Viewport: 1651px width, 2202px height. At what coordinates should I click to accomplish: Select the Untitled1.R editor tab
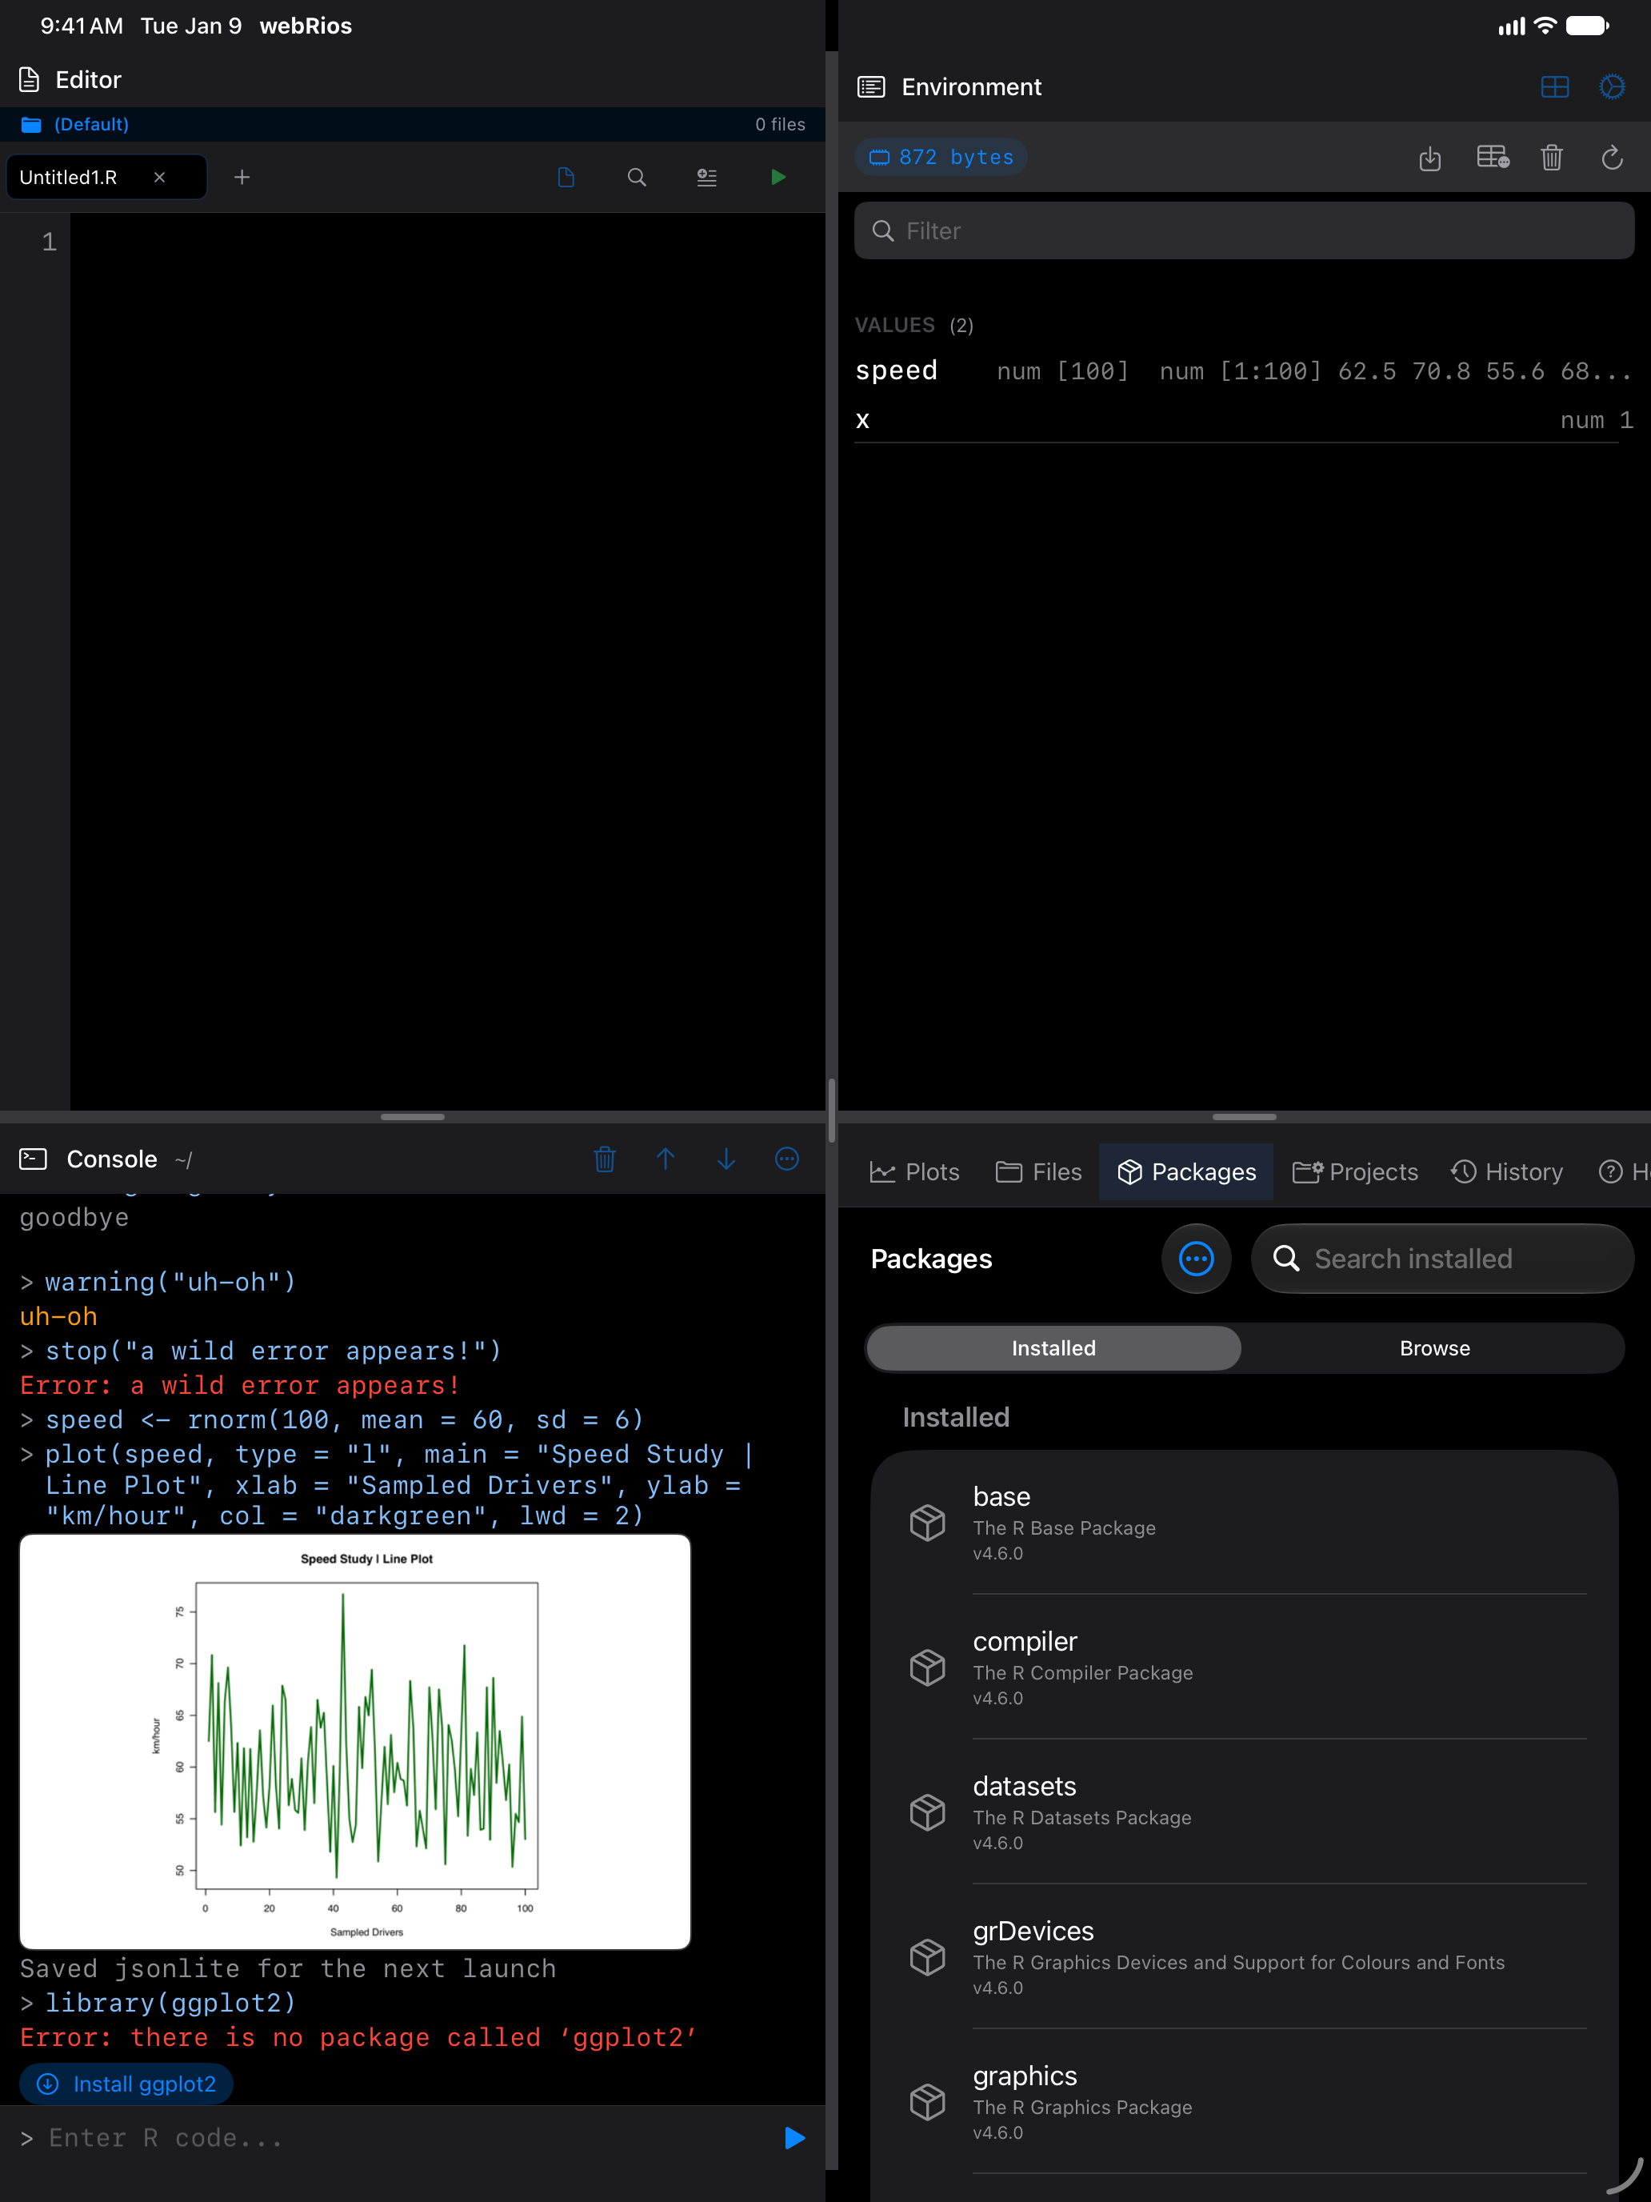(x=107, y=177)
